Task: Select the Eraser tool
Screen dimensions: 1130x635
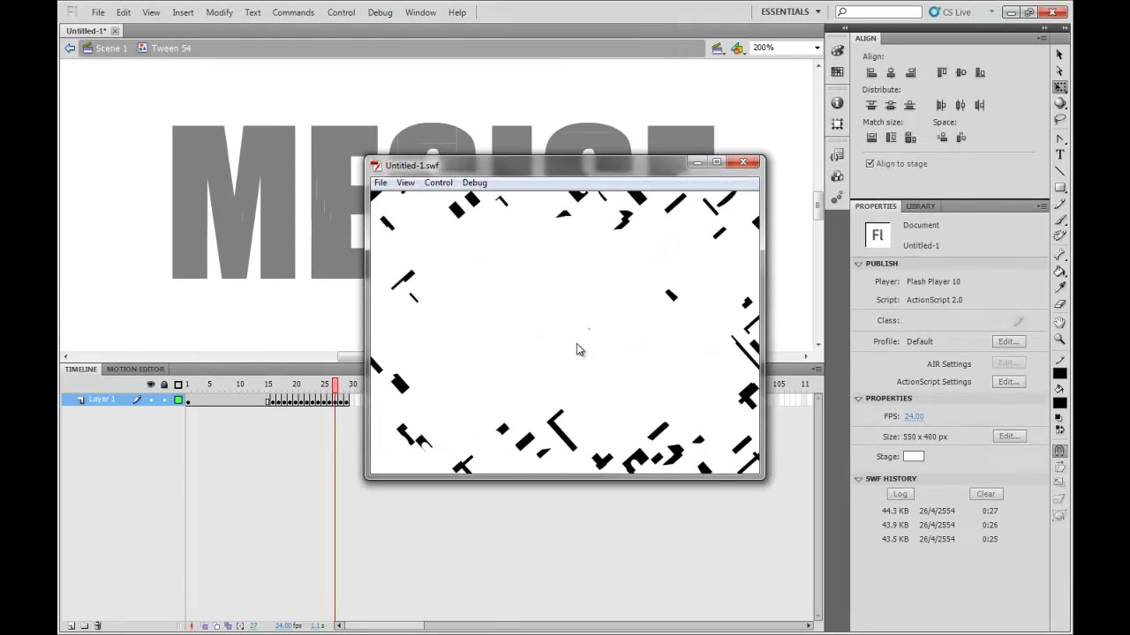Action: (1059, 303)
